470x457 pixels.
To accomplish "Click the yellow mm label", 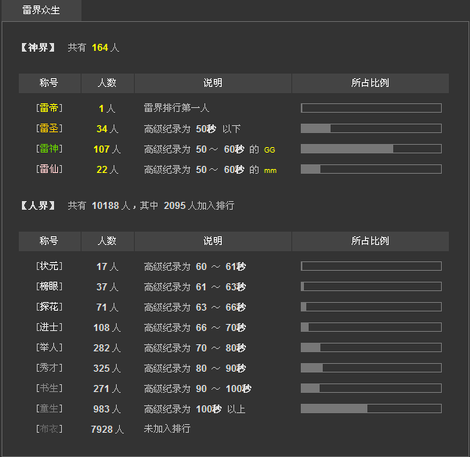I will (x=270, y=171).
